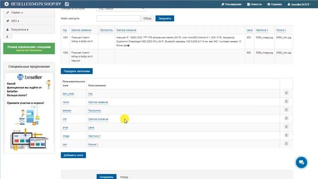The image size is (318, 179).
Task: Open the live chat bubble icon
Action: coord(302,163)
